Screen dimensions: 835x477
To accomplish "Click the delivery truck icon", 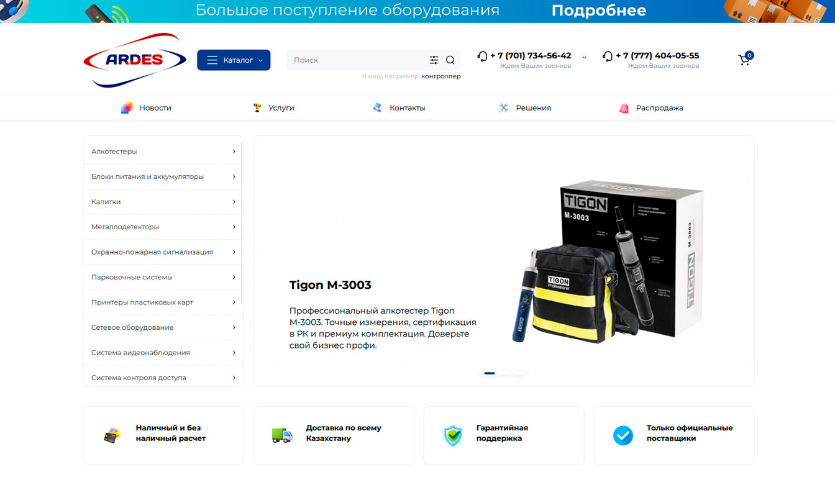I will [x=282, y=435].
